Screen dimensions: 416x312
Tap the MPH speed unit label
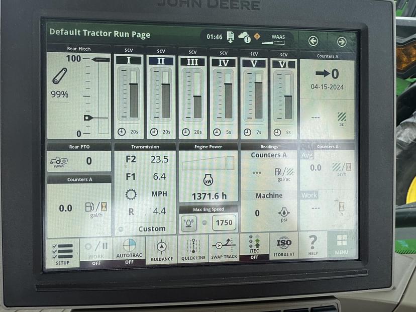tap(159, 194)
